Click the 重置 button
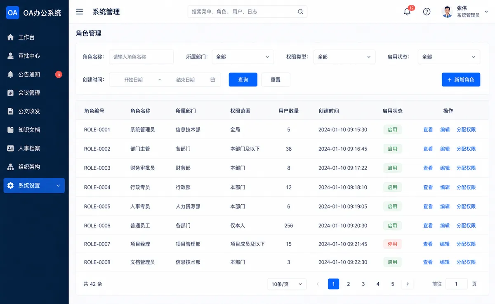 tap(276, 80)
